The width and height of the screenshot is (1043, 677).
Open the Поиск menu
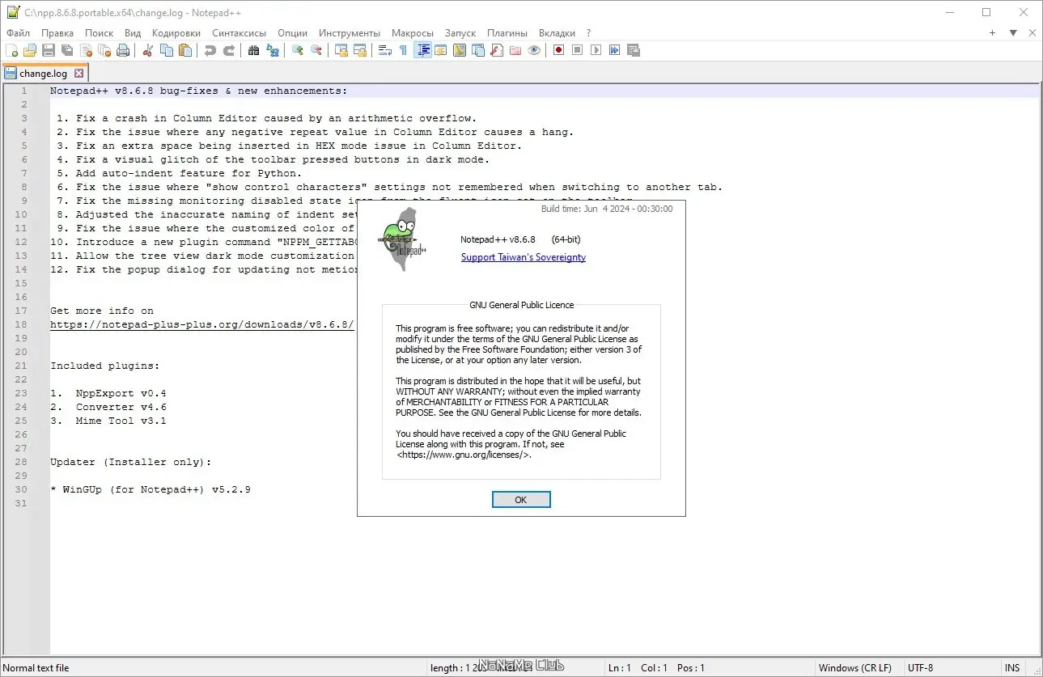tap(100, 33)
